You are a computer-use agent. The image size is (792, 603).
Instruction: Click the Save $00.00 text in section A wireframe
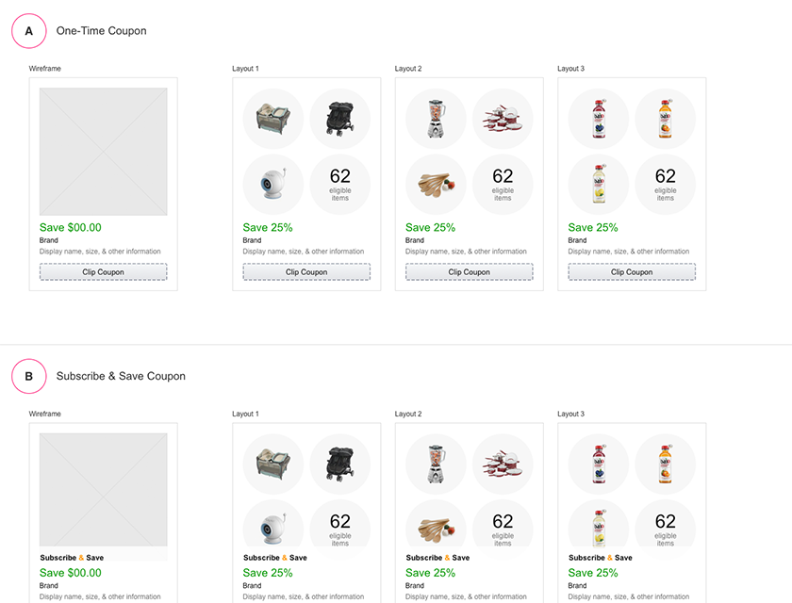click(x=70, y=228)
